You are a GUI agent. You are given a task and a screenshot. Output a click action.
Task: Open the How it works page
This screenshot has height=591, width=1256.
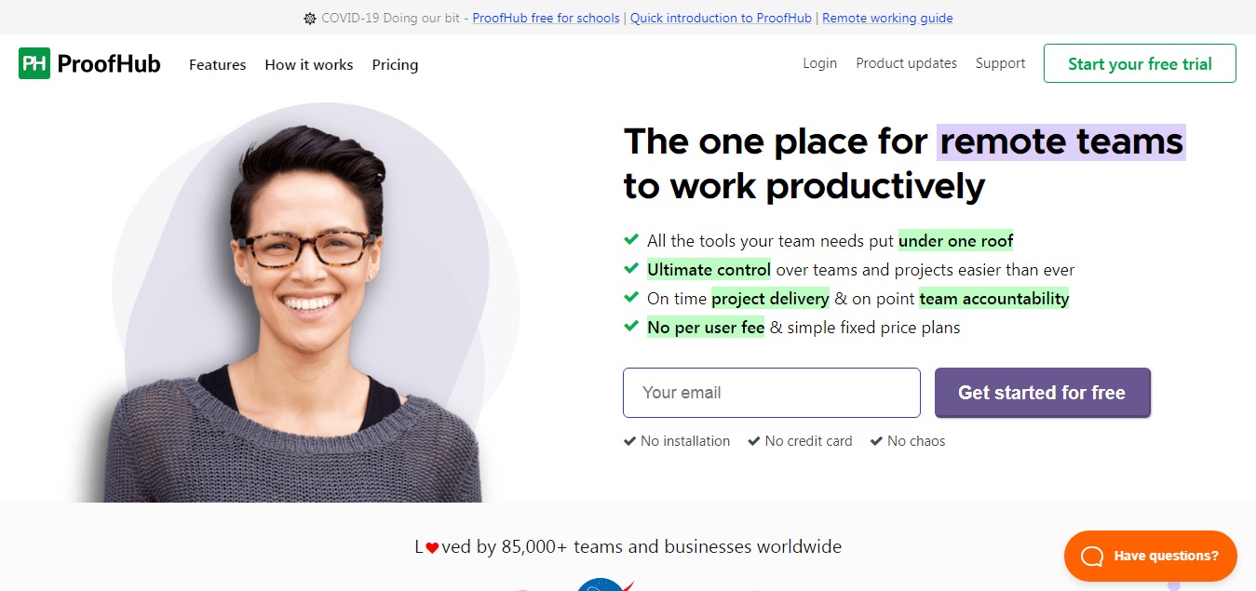click(308, 64)
